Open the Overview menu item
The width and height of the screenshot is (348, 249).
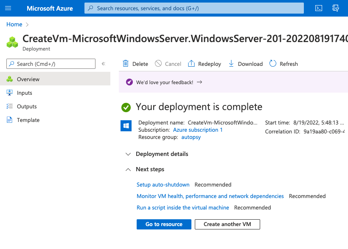click(x=28, y=79)
